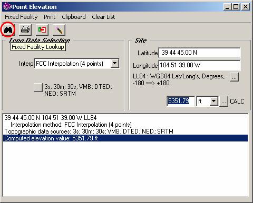
Task: Select the Topographic data sources result line
Action: coord(89,131)
